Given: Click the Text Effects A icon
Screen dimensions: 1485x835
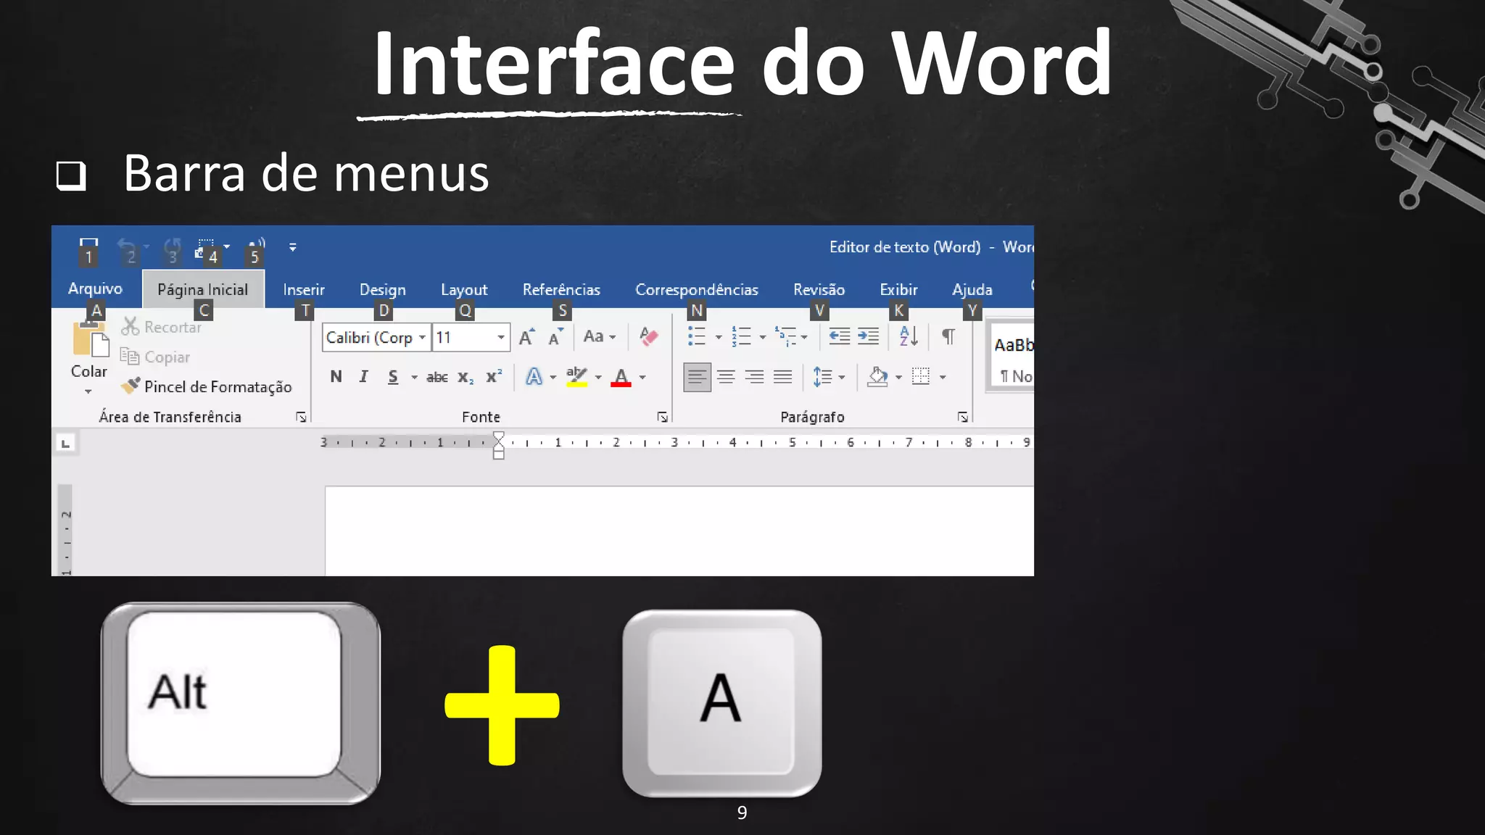Looking at the screenshot, I should coord(534,376).
